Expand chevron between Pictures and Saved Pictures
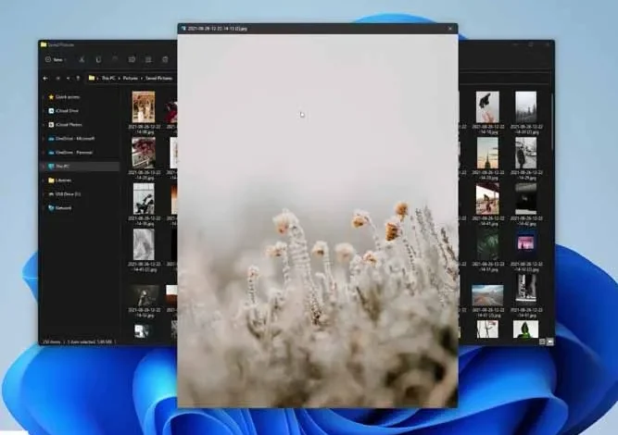The height and width of the screenshot is (435, 618). point(142,79)
